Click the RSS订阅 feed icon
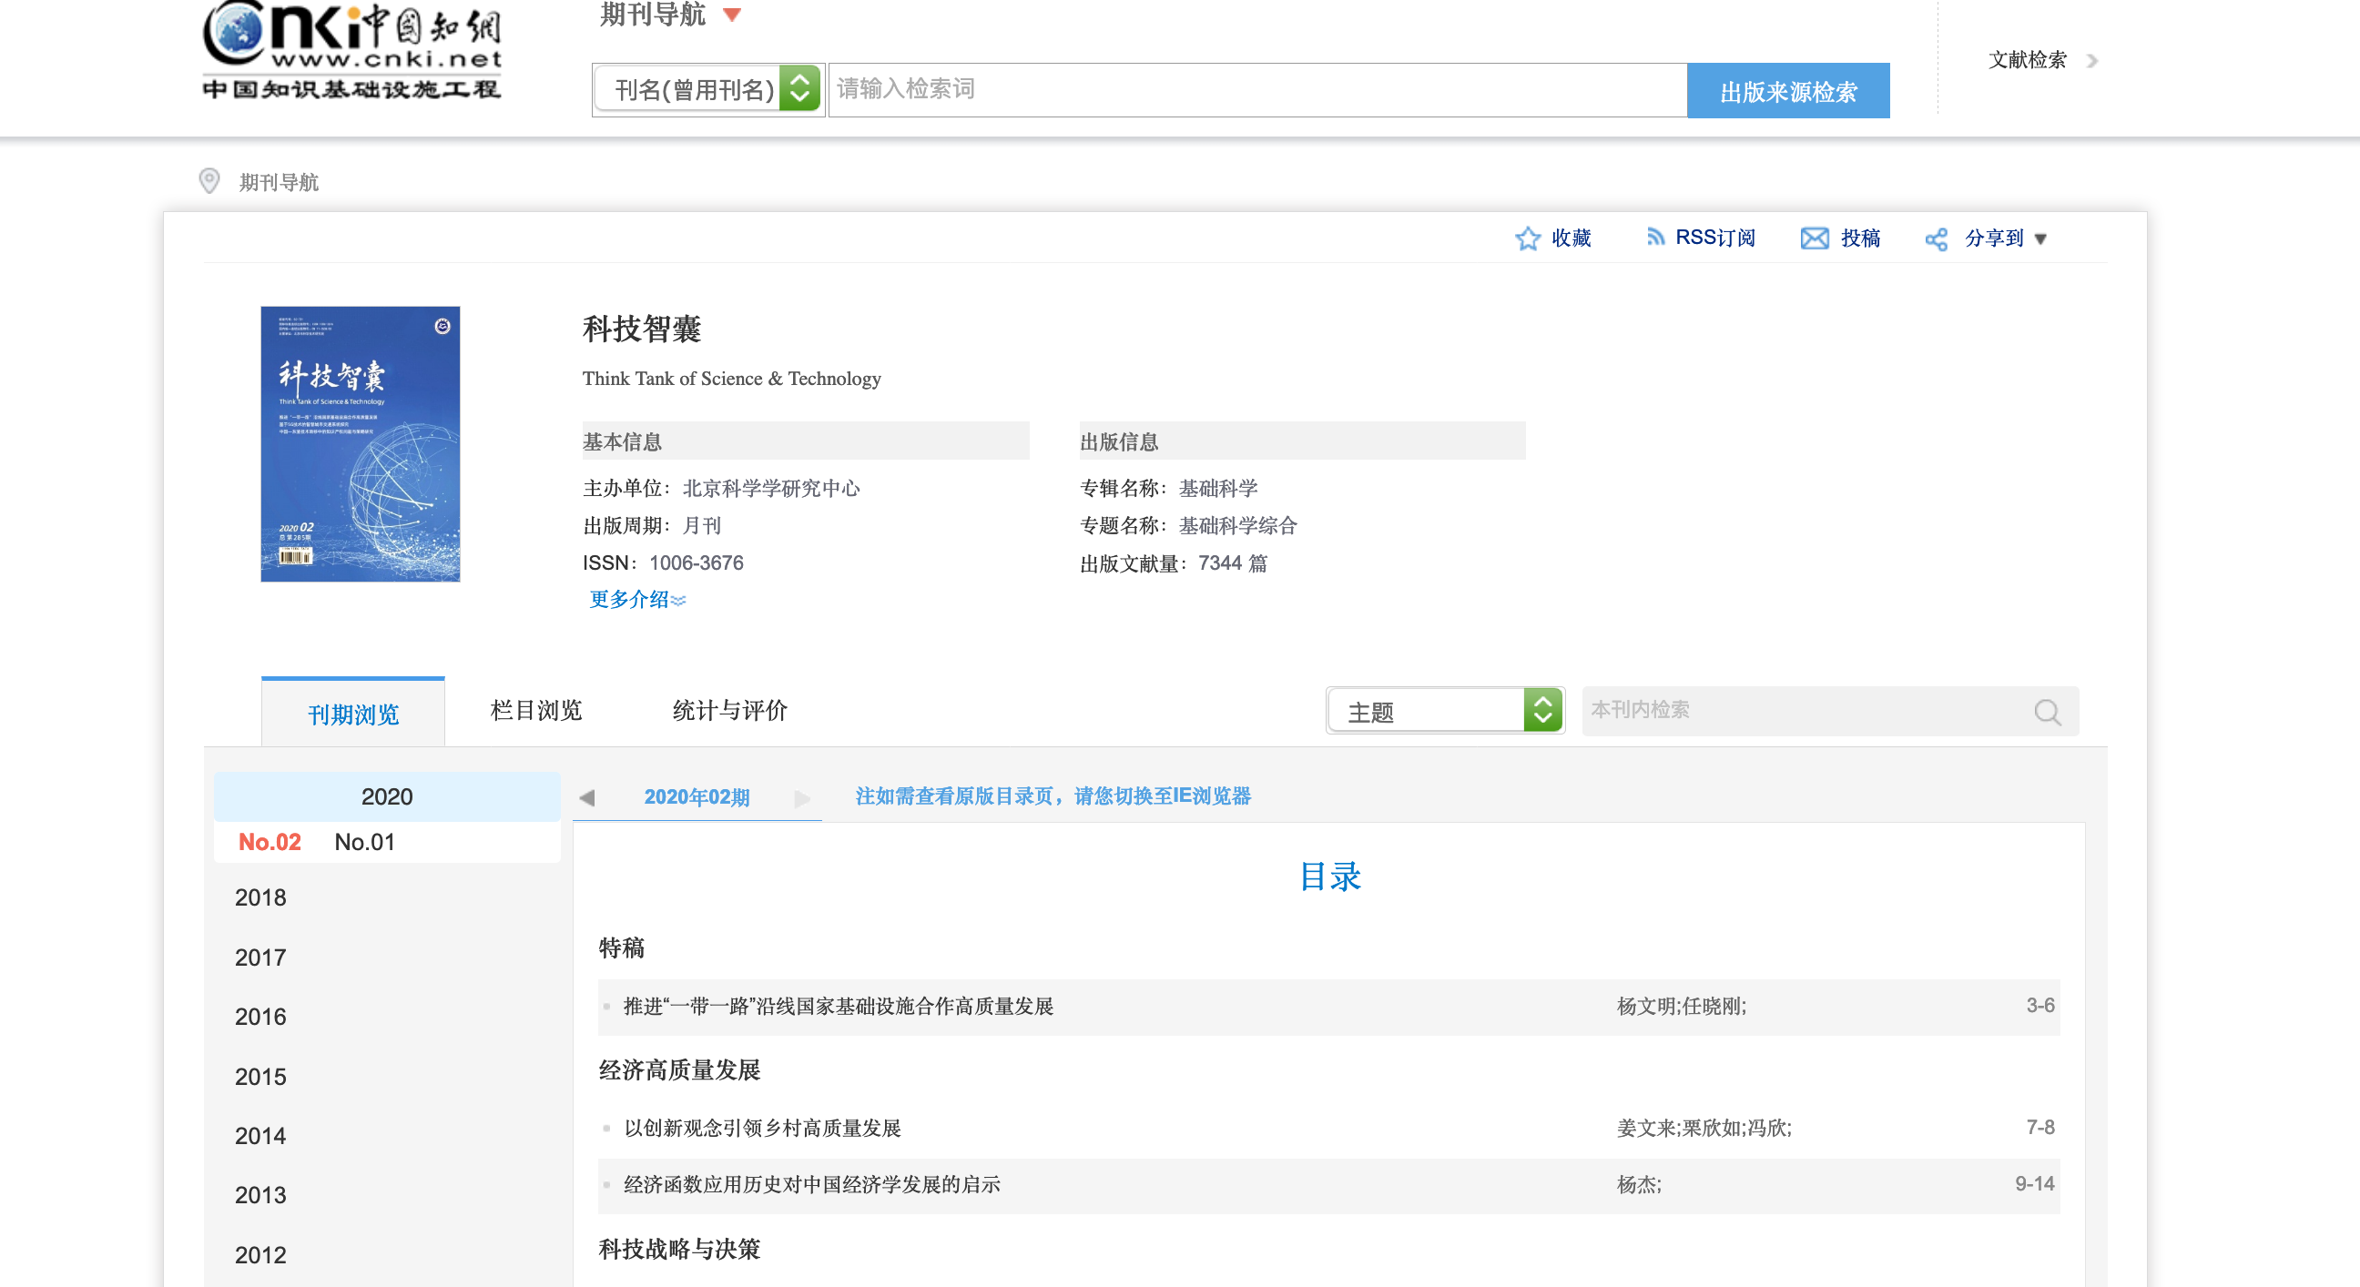2360x1287 pixels. [x=1654, y=238]
